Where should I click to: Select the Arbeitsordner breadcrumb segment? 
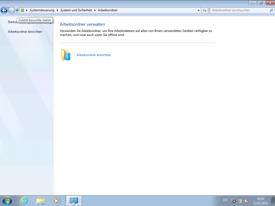[108, 10]
